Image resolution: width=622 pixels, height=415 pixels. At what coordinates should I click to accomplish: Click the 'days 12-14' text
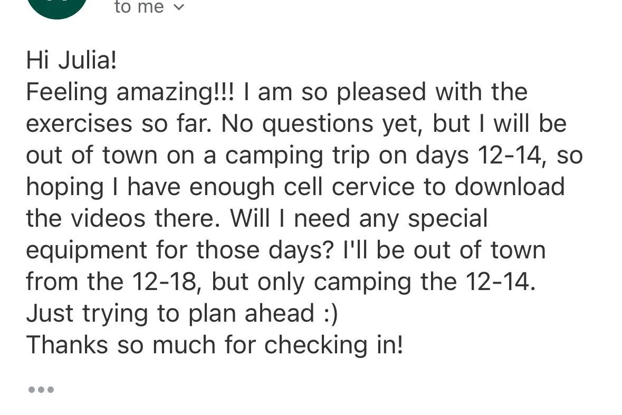[479, 156]
